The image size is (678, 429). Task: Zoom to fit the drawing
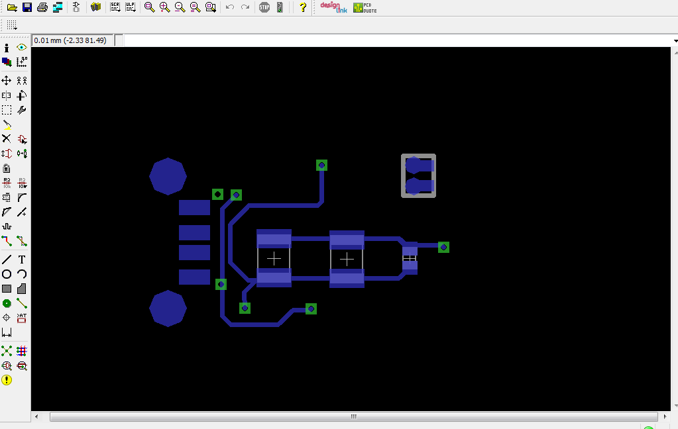(149, 7)
